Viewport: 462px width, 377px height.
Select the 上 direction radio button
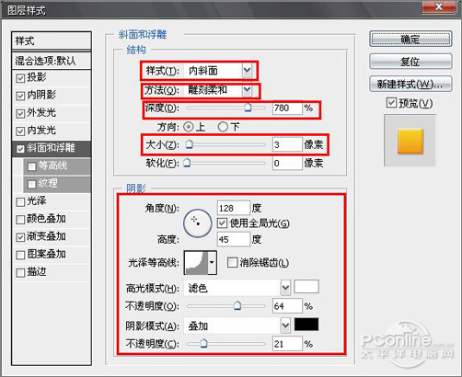point(189,127)
